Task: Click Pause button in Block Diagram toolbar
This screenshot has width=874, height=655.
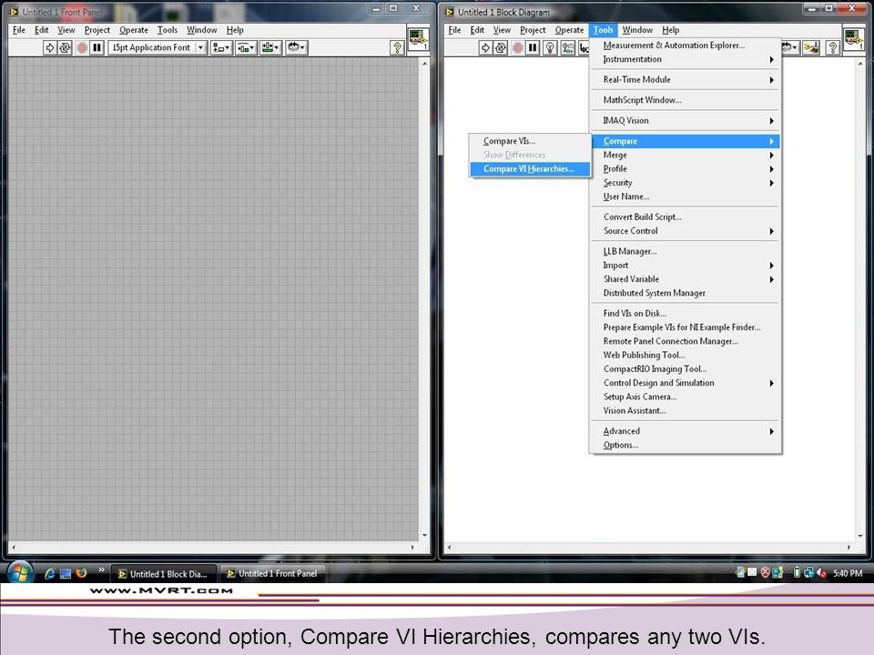Action: point(533,48)
